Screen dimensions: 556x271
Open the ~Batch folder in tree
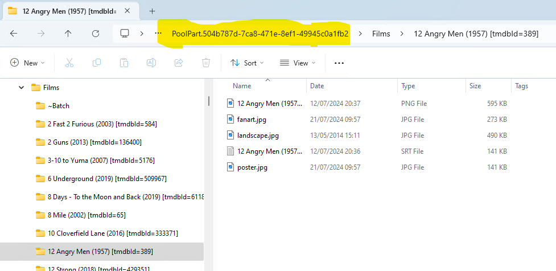click(x=59, y=106)
